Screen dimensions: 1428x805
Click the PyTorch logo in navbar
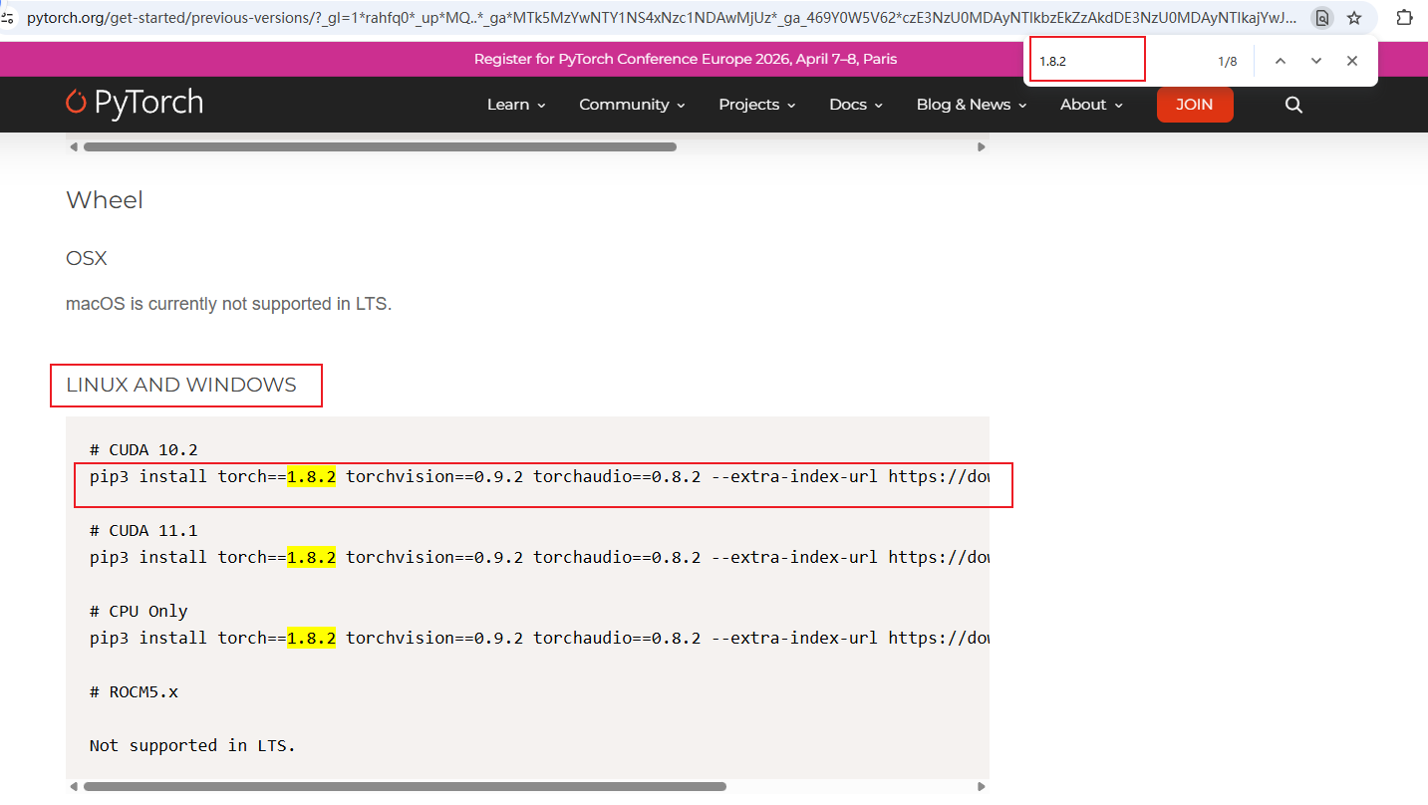[134, 103]
